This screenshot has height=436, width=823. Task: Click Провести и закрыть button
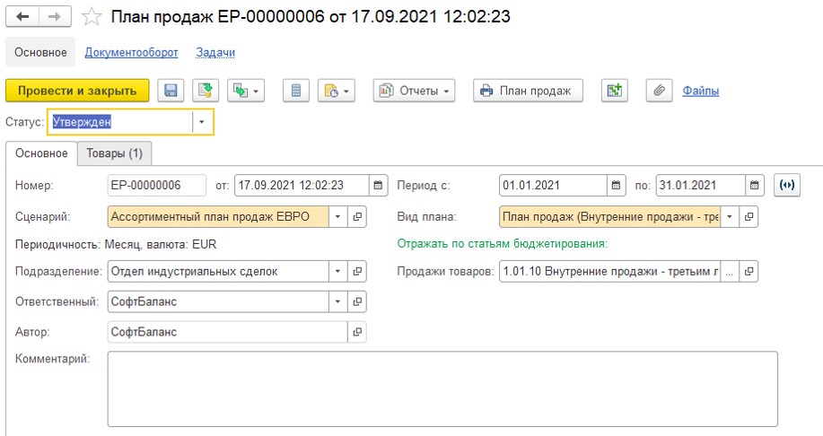pyautogui.click(x=77, y=91)
